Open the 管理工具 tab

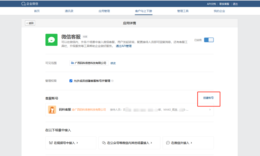[183, 11]
